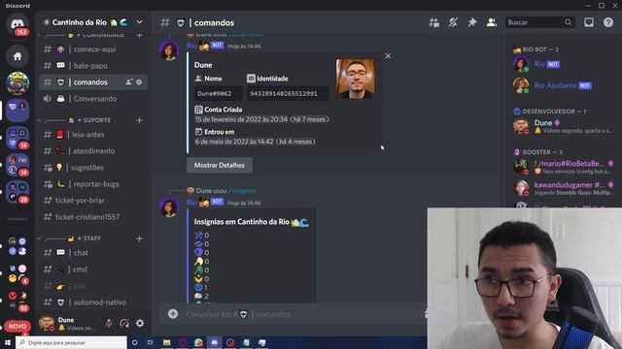Select Dune in developer member list

(564, 126)
